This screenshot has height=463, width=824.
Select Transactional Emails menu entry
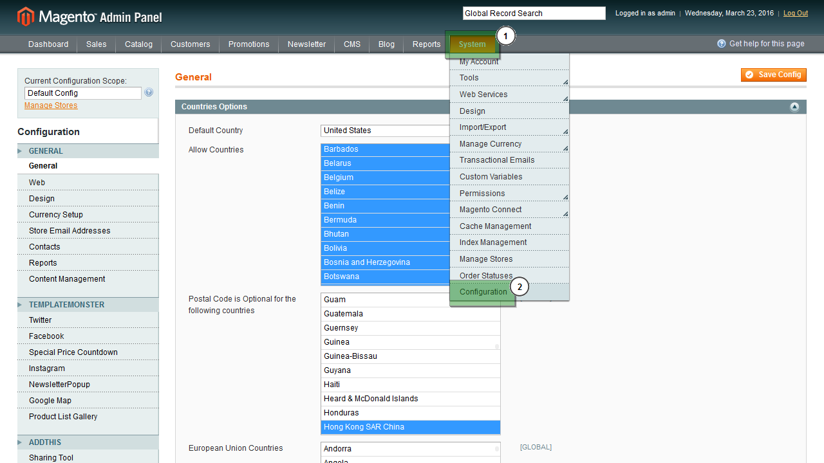coord(509,160)
